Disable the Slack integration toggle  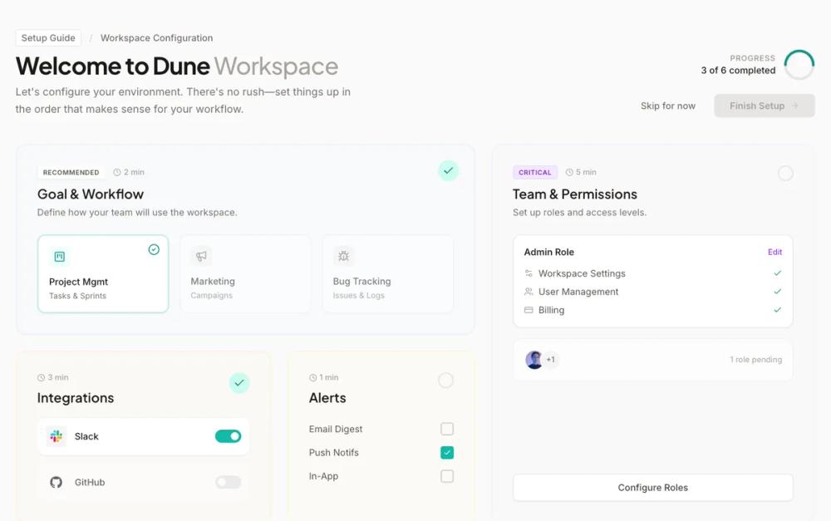click(x=228, y=436)
